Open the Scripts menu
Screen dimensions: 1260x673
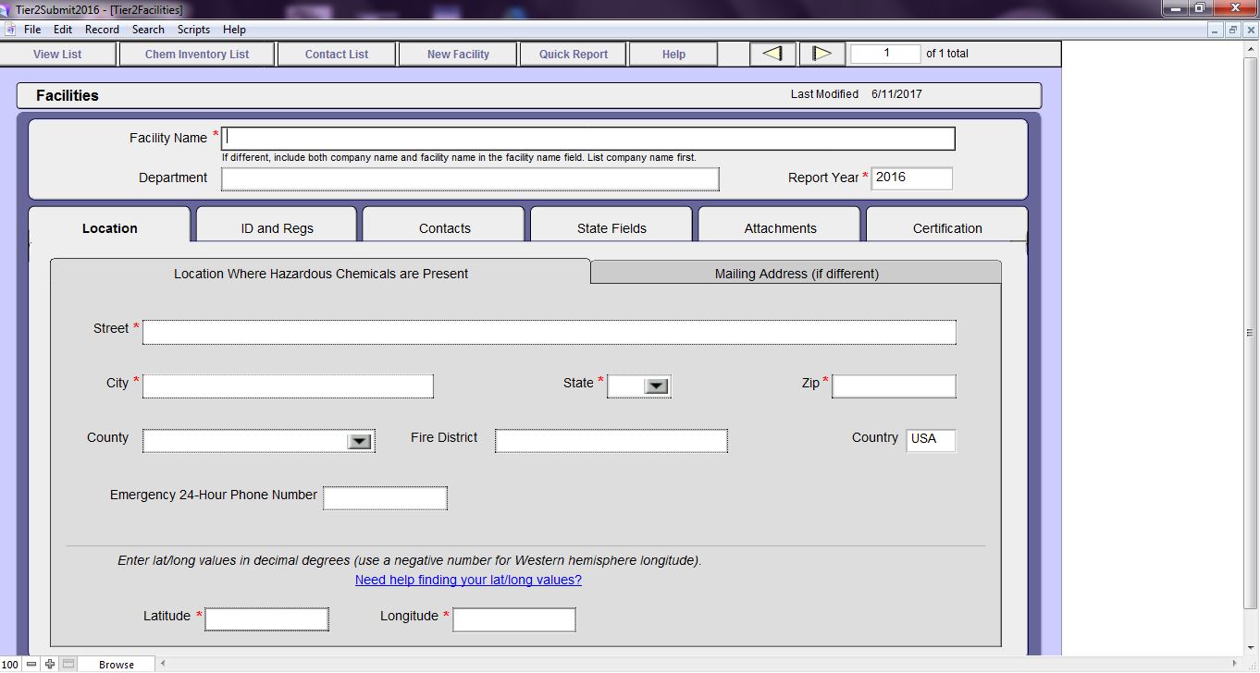point(193,29)
